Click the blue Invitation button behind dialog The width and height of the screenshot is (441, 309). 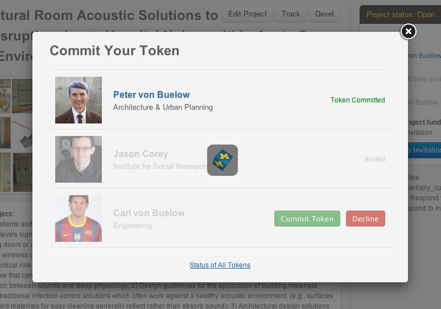pos(424,150)
